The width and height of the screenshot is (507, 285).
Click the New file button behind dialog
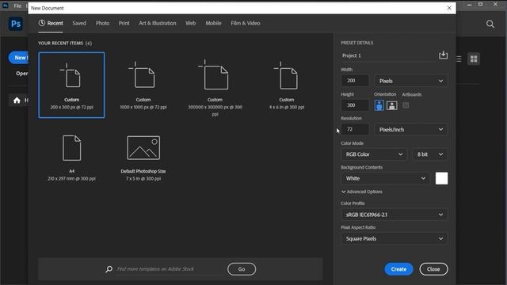click(19, 58)
